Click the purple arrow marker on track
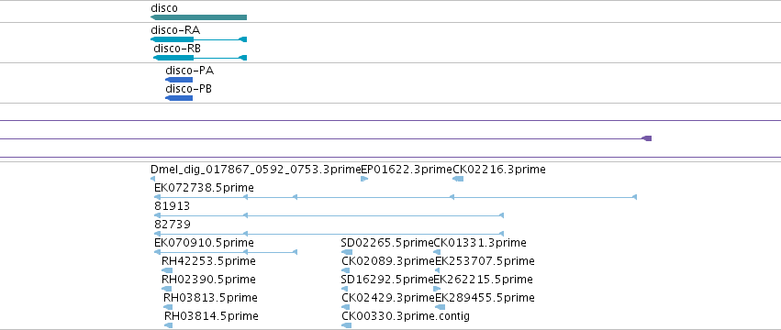The image size is (781, 330). 647,138
